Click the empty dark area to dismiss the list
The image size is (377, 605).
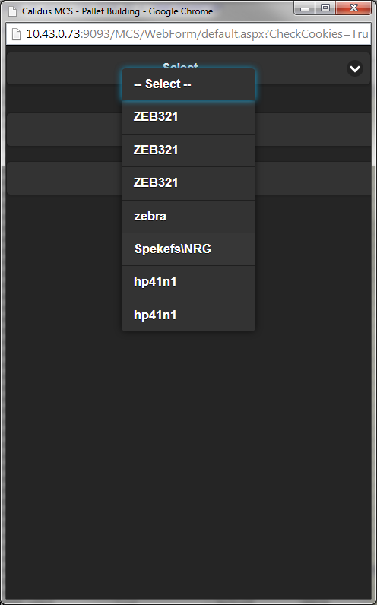[188, 463]
